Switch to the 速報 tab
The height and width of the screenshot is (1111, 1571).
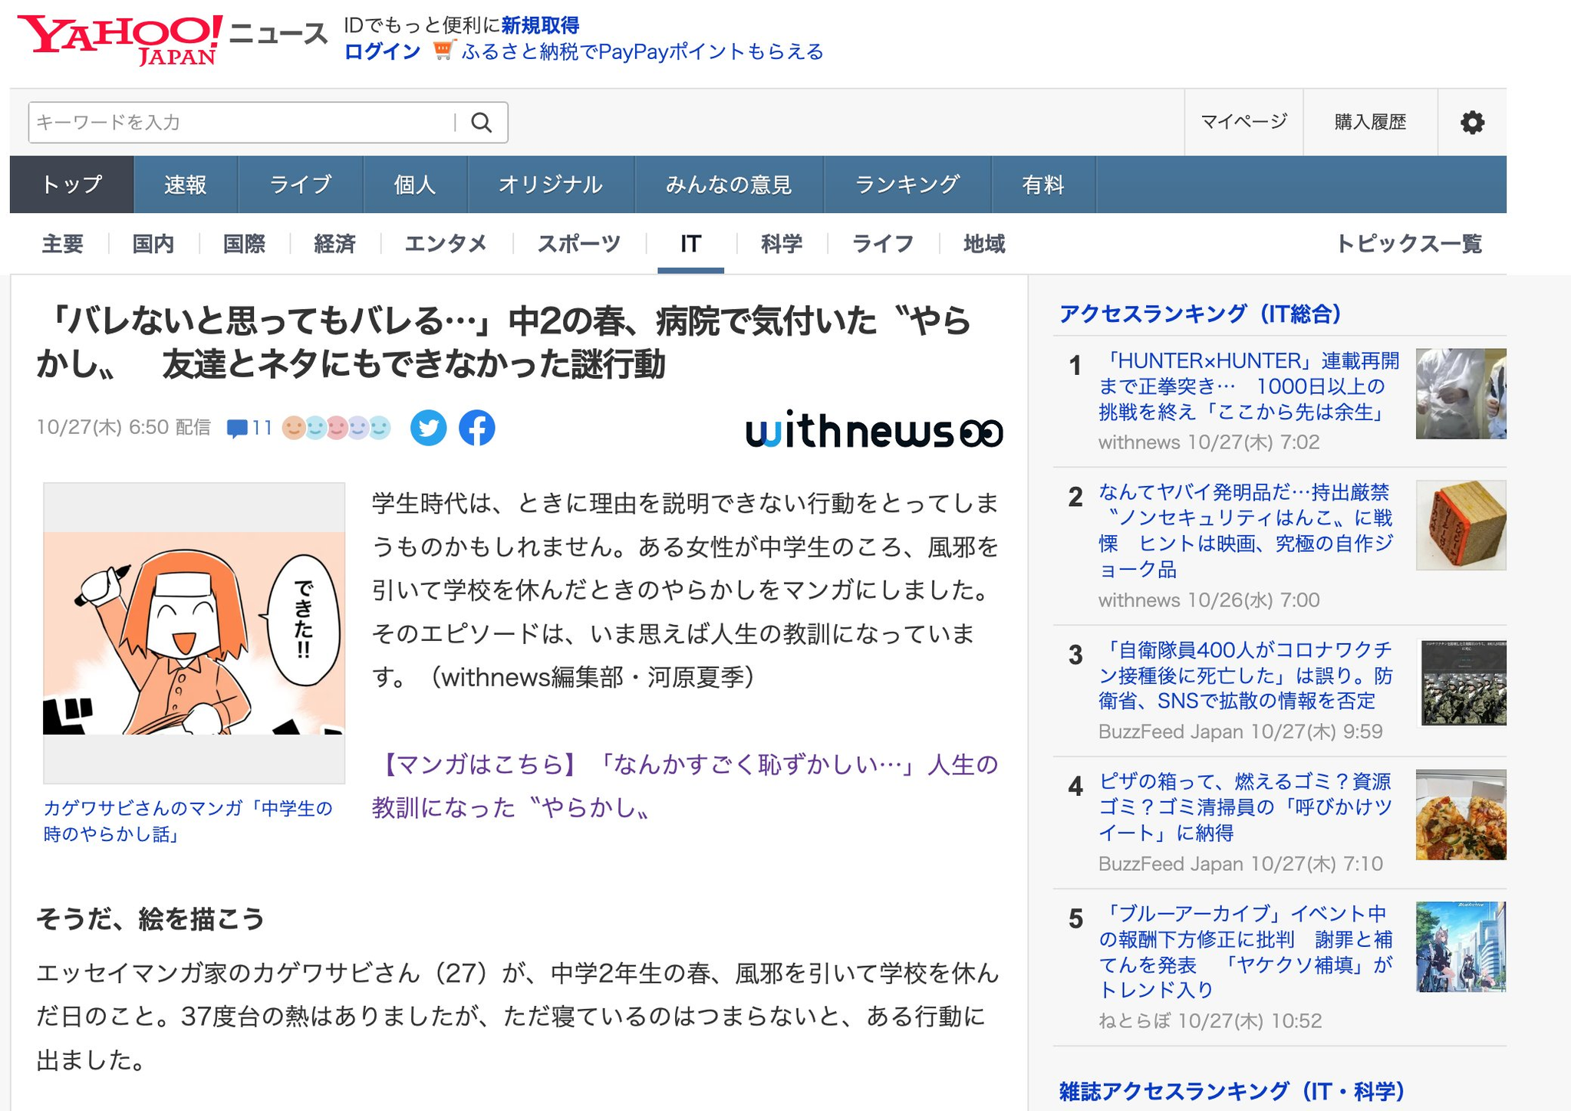[x=186, y=185]
